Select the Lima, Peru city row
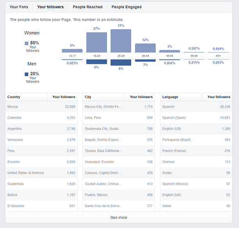This screenshot has width=239, height=228. click(x=119, y=118)
